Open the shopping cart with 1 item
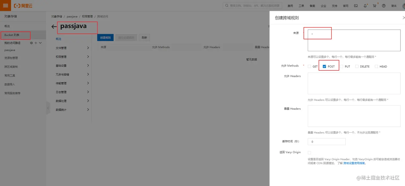The height and width of the screenshot is (186, 405). click(374, 6)
